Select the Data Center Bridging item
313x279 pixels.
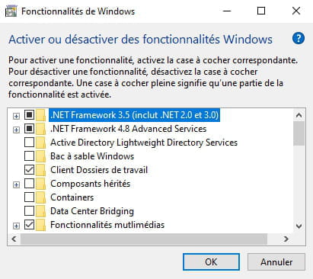tap(92, 211)
